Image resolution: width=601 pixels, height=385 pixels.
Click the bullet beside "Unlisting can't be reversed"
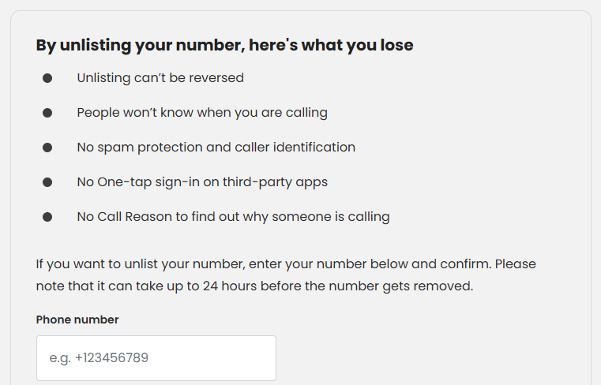[x=47, y=78]
